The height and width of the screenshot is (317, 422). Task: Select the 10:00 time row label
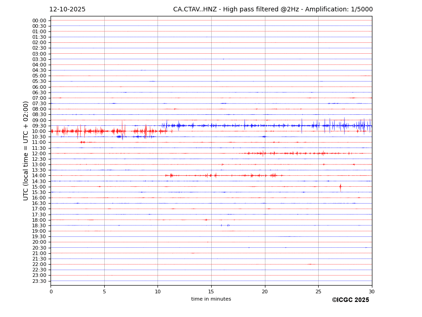[x=39, y=131]
